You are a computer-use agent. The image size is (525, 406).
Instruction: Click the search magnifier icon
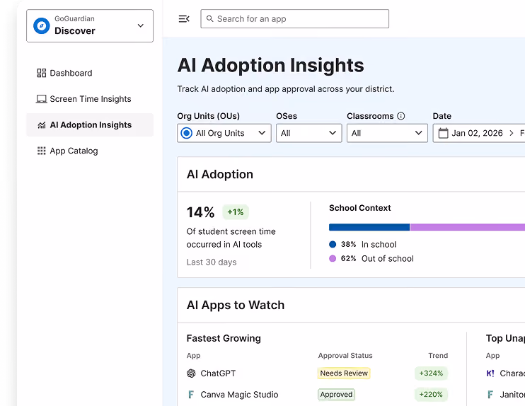click(210, 18)
